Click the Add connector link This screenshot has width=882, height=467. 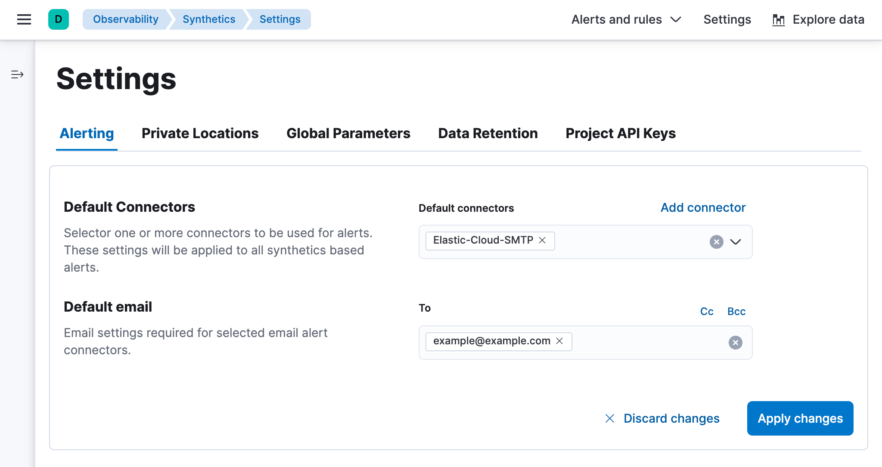pyautogui.click(x=702, y=207)
